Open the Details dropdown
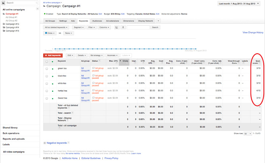 (x=82, y=55)
